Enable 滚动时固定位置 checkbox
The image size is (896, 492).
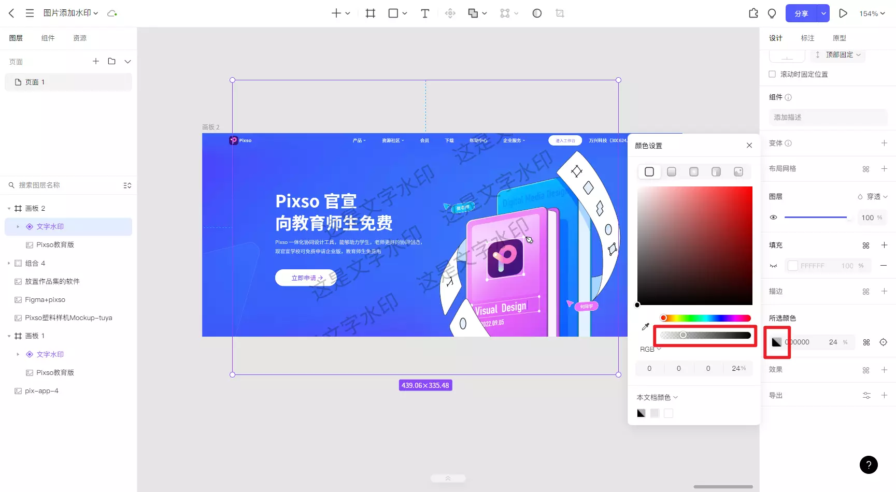(772, 74)
